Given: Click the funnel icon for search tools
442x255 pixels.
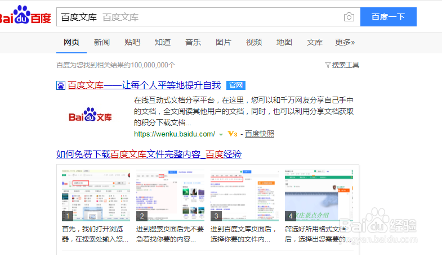Looking at the screenshot, I should pyautogui.click(x=328, y=65).
